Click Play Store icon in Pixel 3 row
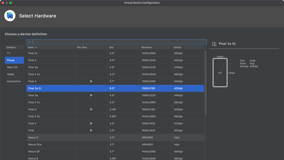 (91, 109)
